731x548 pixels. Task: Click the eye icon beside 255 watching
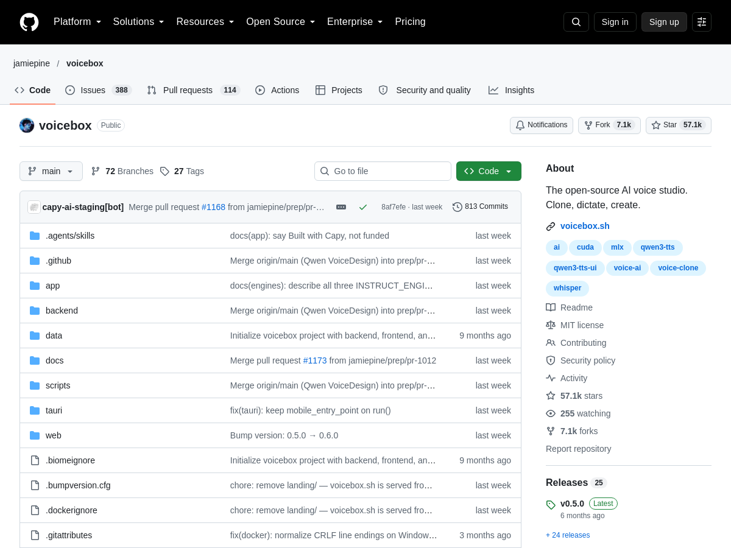[551, 413]
